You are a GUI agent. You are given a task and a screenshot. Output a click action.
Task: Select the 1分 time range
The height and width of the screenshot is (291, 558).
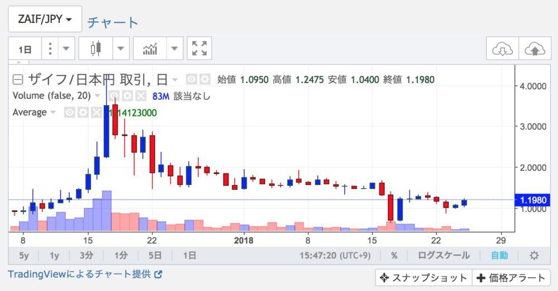[x=121, y=255]
